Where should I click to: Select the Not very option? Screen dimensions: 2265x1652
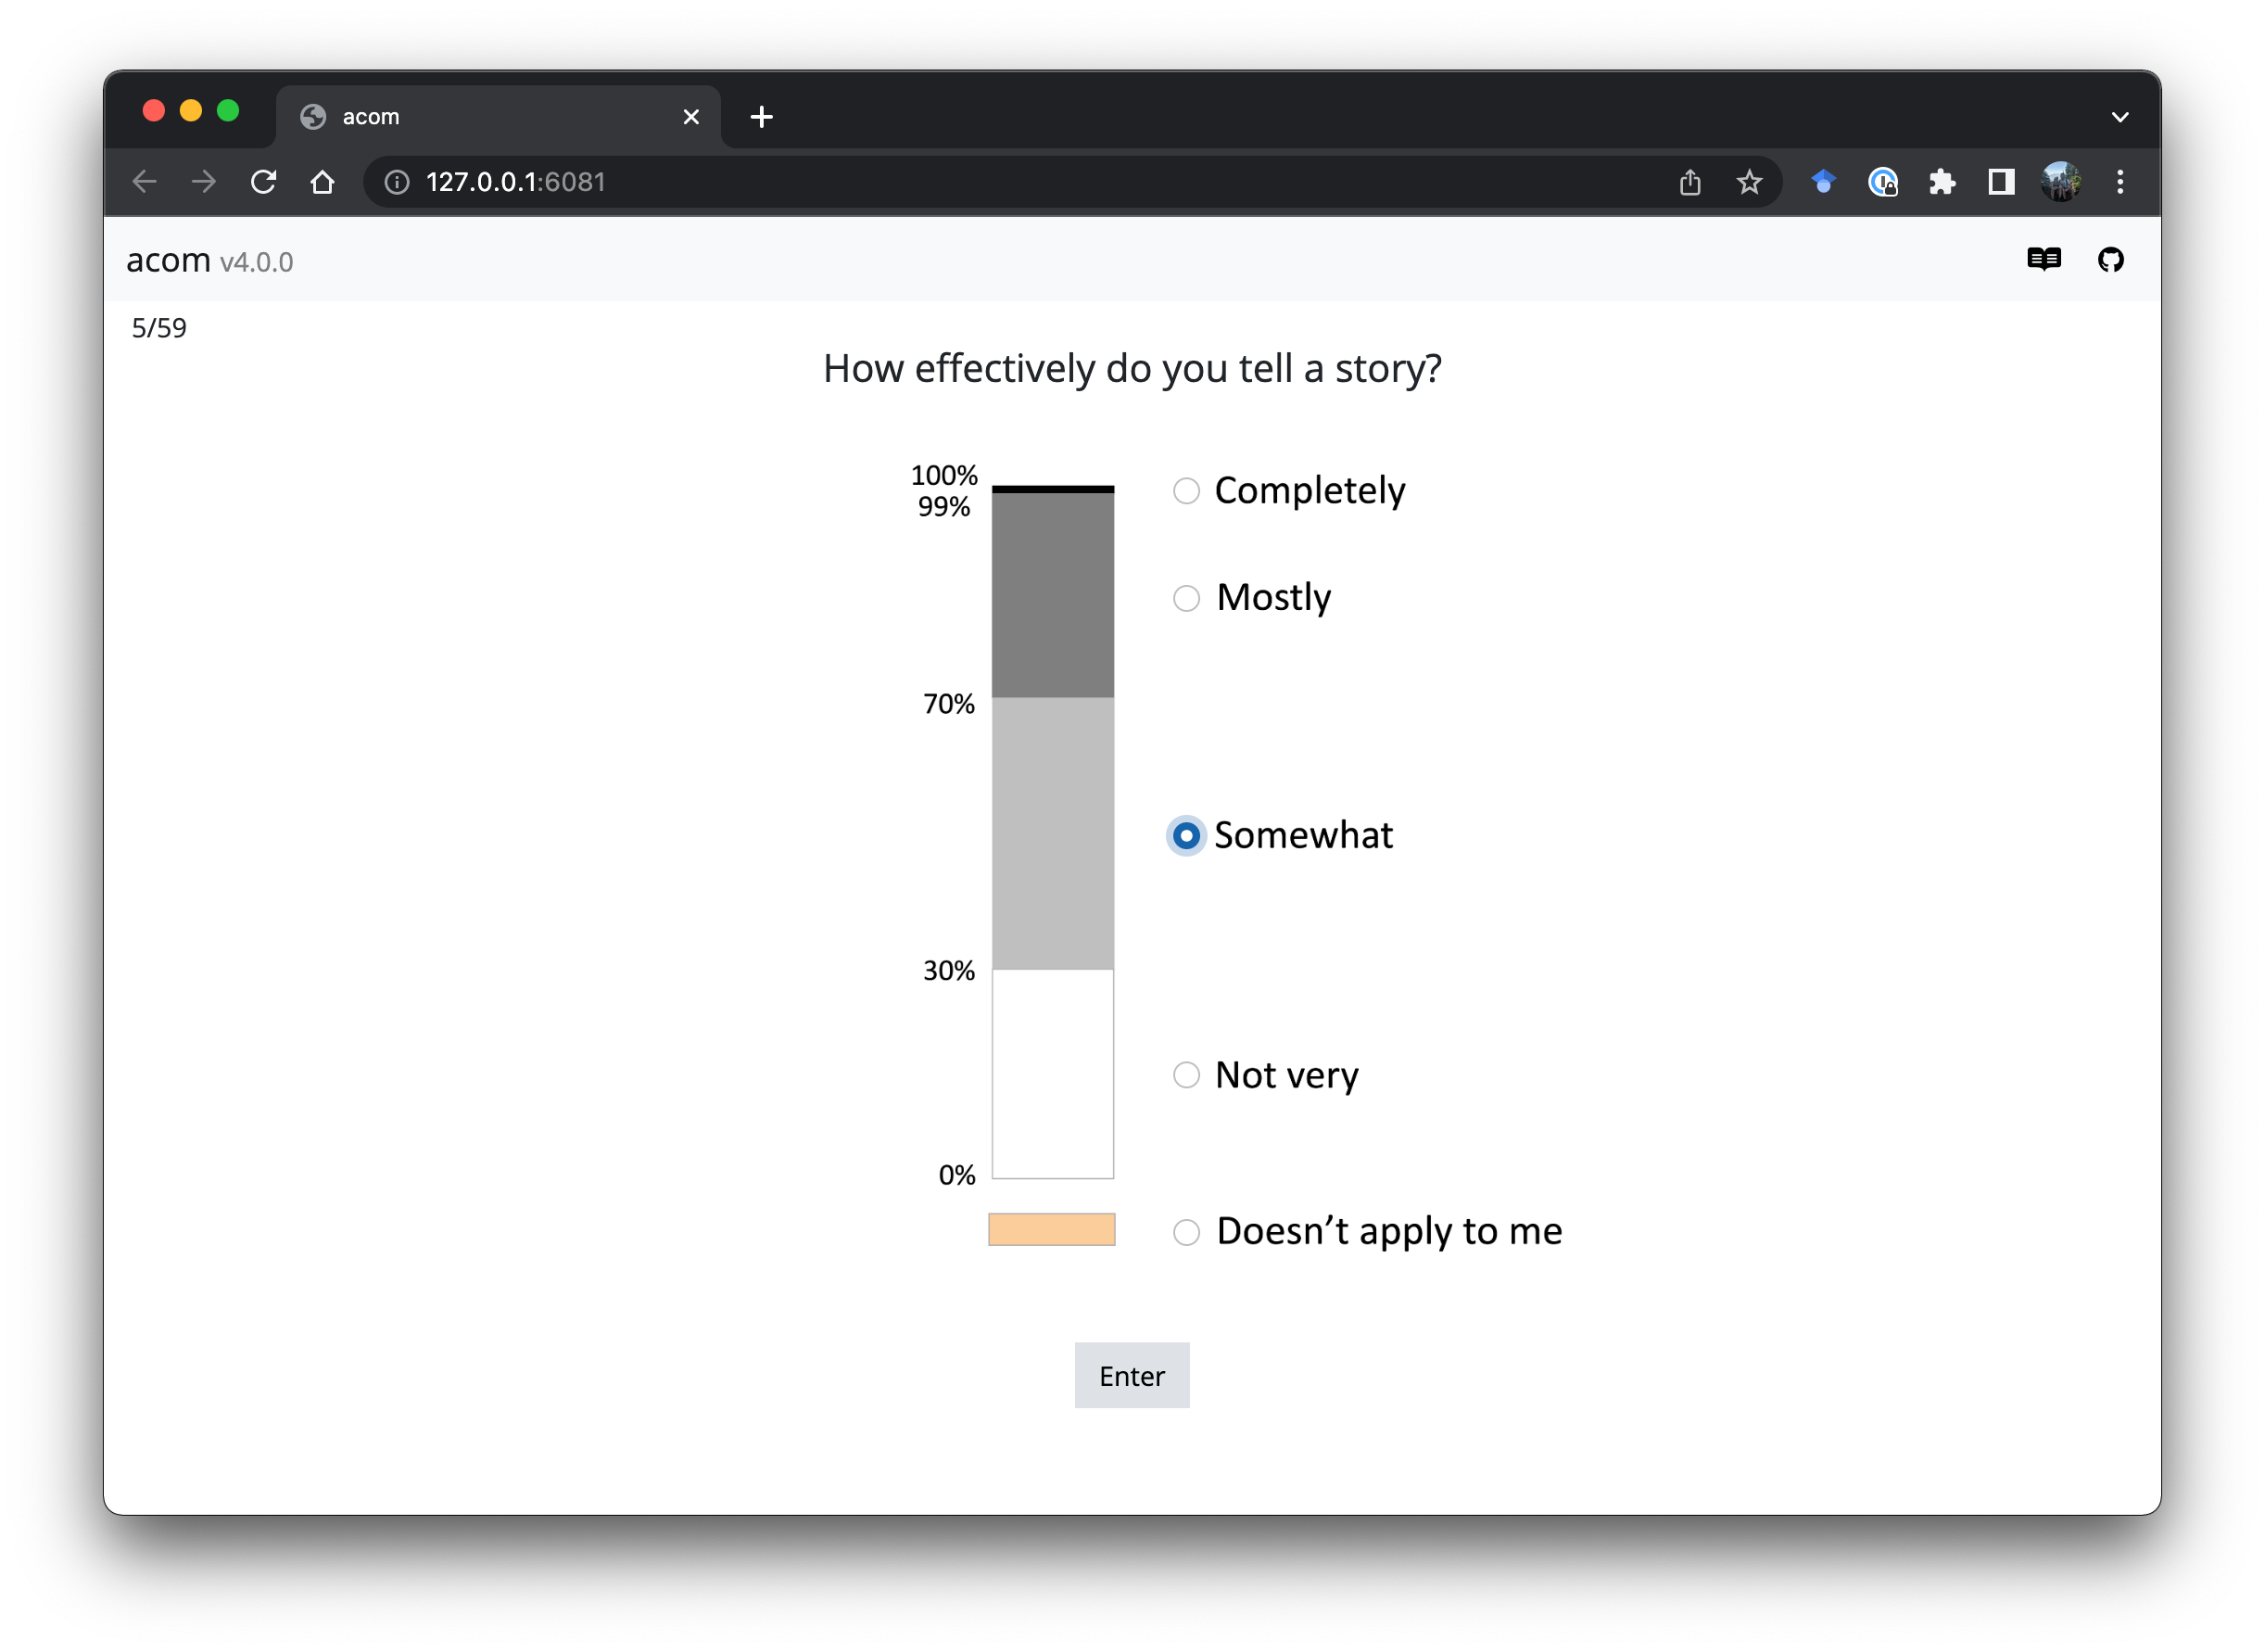click(x=1185, y=1075)
